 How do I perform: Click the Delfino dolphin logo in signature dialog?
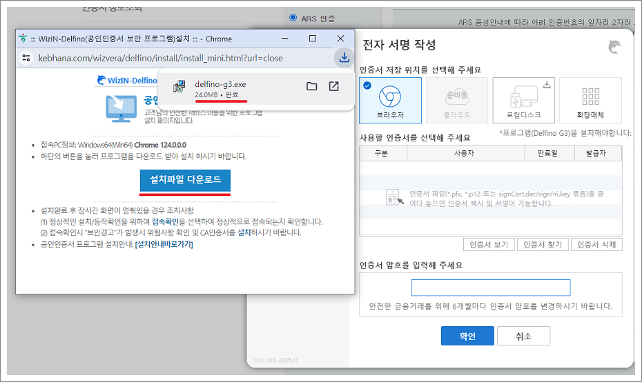coord(614,47)
